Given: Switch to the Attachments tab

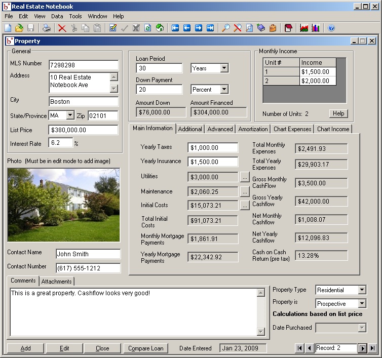Looking at the screenshot, I should pos(57,282).
